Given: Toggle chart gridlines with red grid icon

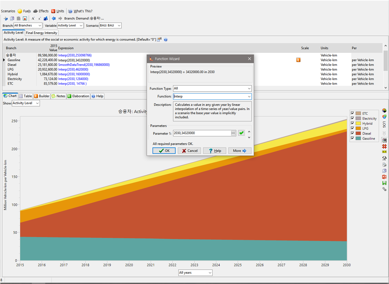Looking at the screenshot, I should pyautogui.click(x=384, y=146).
